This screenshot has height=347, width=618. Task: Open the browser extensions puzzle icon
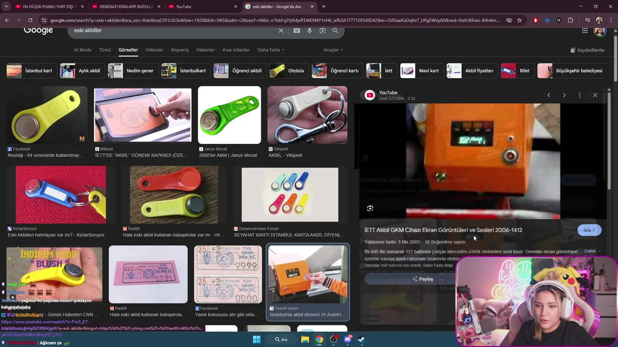(x=571, y=20)
